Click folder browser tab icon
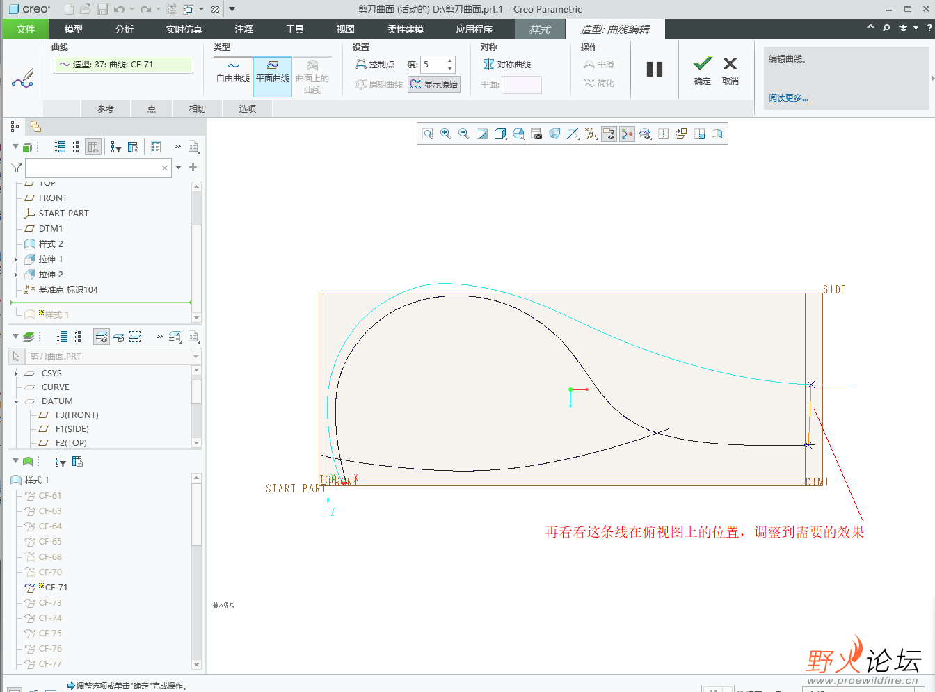 (x=35, y=127)
